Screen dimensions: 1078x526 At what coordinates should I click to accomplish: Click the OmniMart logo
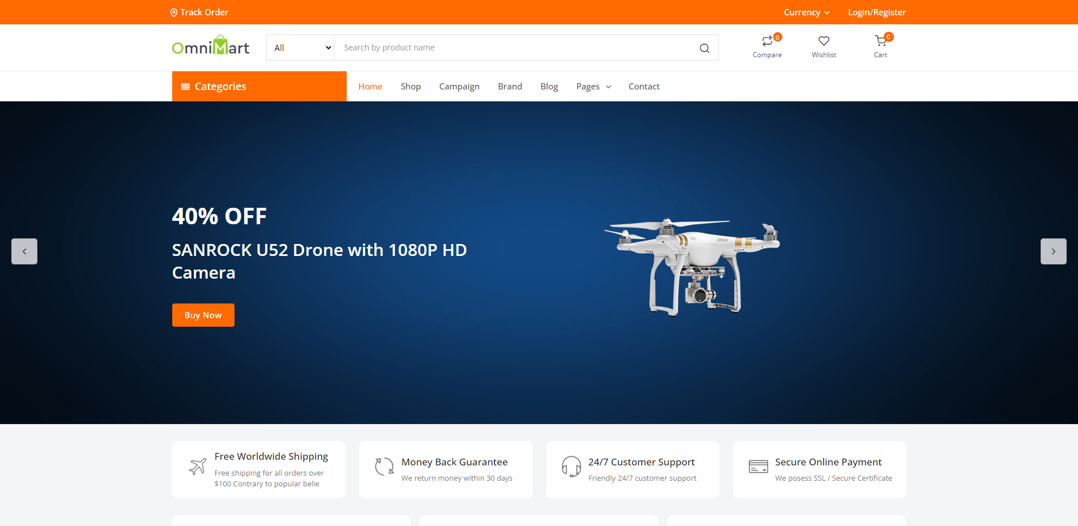tap(211, 46)
